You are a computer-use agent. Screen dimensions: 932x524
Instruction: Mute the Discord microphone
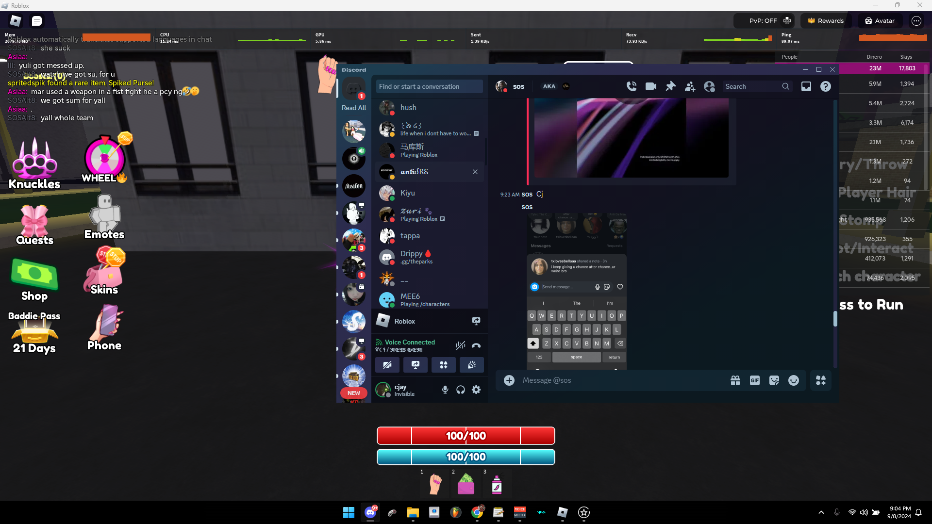445,390
